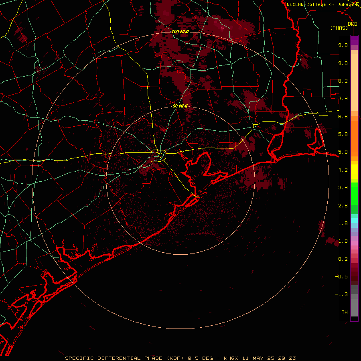The height and width of the screenshot is (361, 361).
Task: Click the cyan segment of the color bar
Action: (354, 221)
